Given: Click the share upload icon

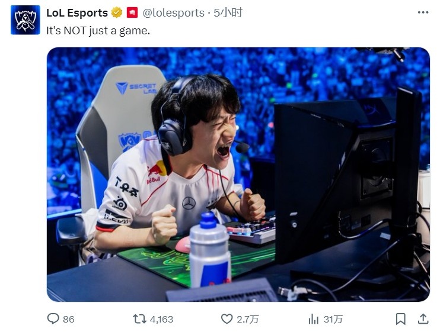Looking at the screenshot, I should tap(423, 319).
